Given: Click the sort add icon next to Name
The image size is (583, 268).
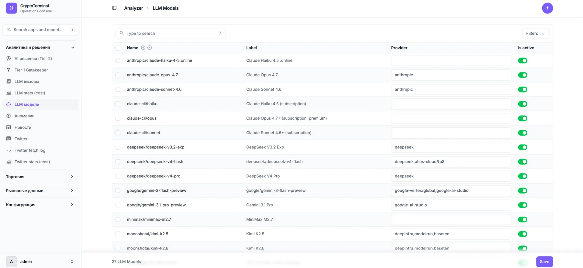Looking at the screenshot, I should [x=143, y=48].
